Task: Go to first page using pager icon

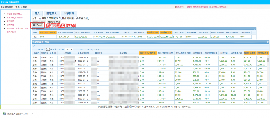Action: [x=39, y=49]
